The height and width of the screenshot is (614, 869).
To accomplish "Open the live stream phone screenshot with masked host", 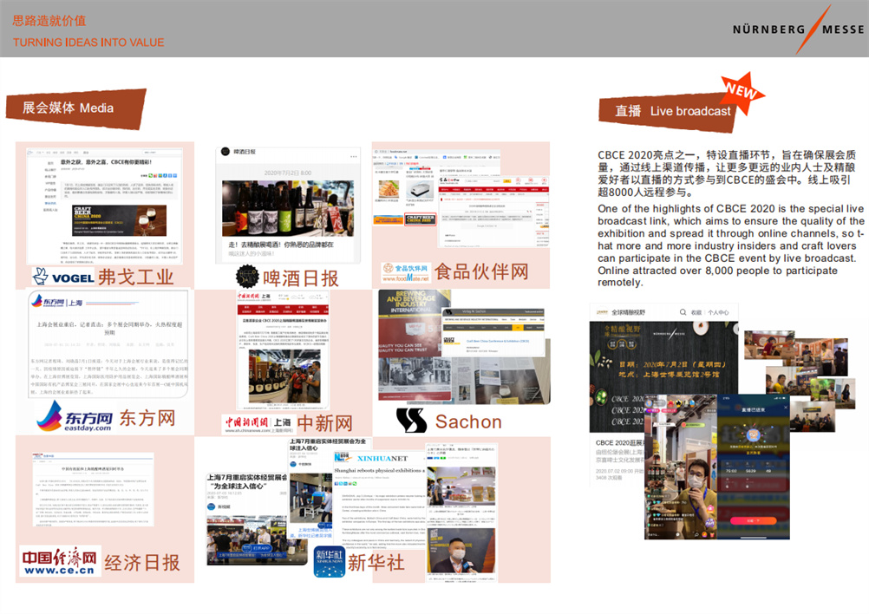I will pos(681,467).
